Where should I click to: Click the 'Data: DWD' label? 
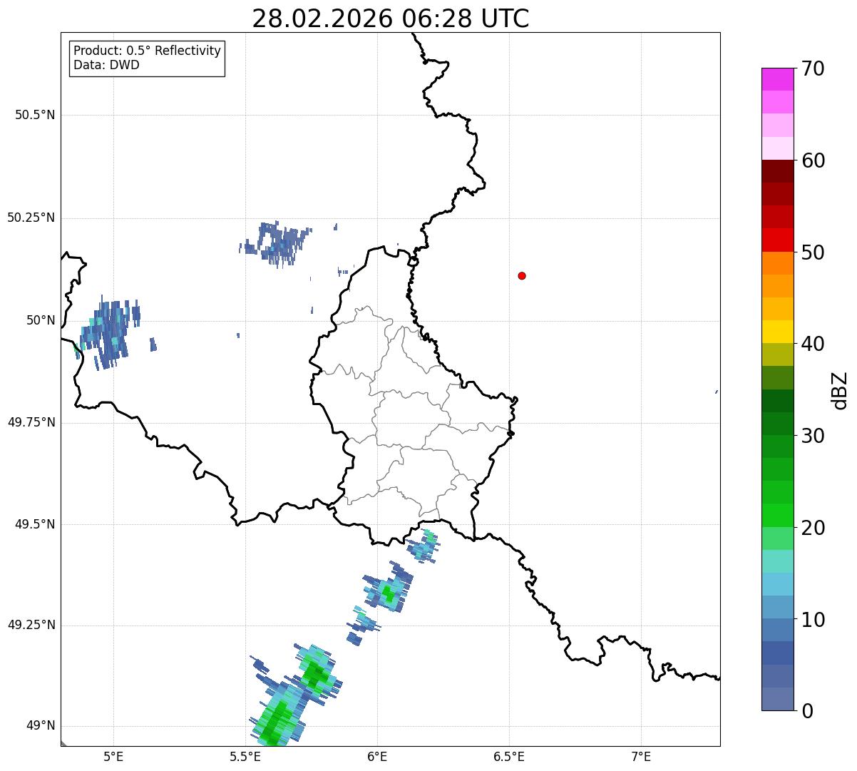[106, 65]
